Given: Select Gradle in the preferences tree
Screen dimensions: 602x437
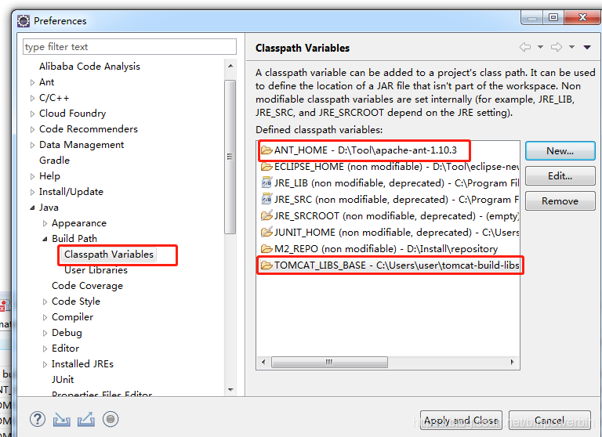Looking at the screenshot, I should (55, 161).
